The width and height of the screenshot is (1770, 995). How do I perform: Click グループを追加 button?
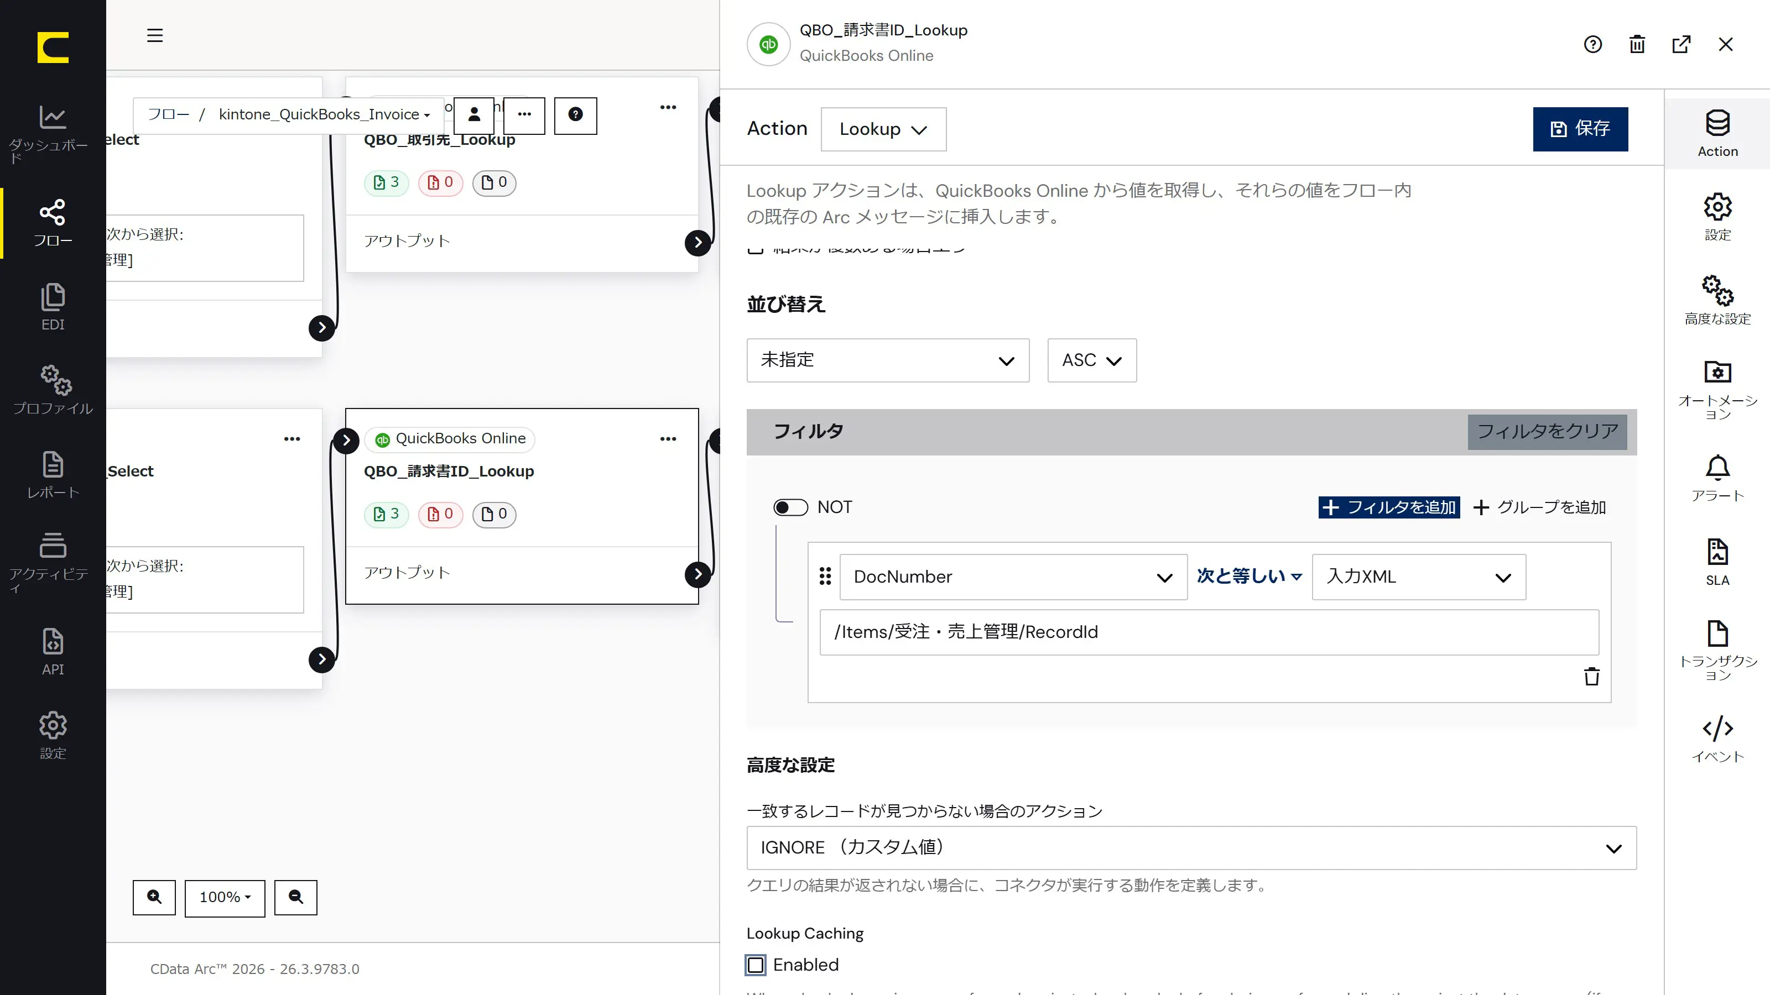tap(1539, 507)
